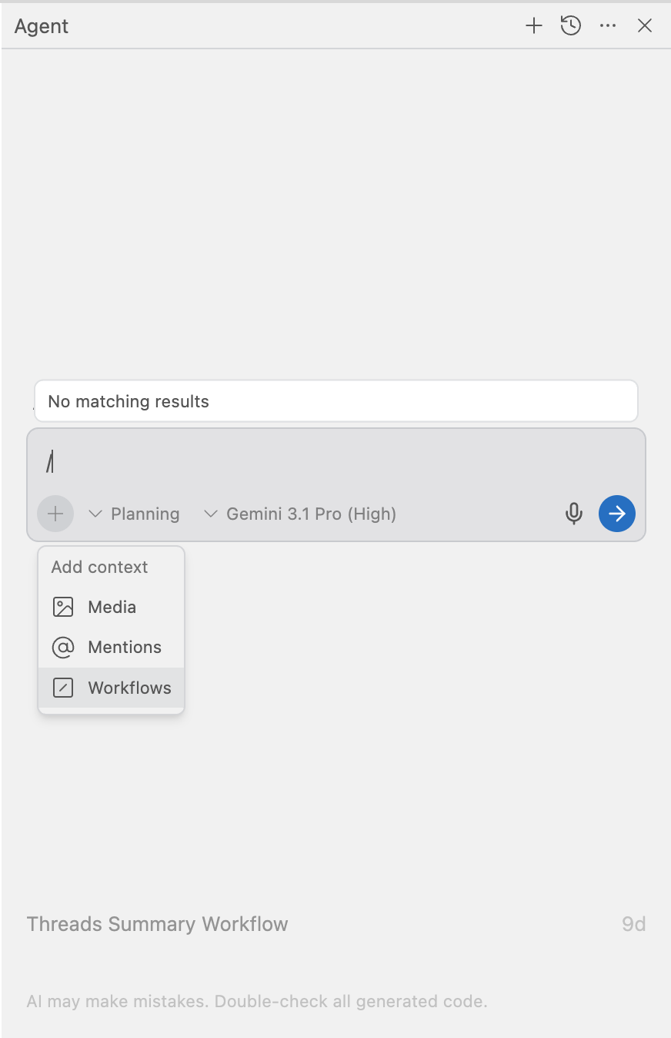This screenshot has width=671, height=1038.
Task: Start a new conversation with the plus icon
Action: point(534,26)
